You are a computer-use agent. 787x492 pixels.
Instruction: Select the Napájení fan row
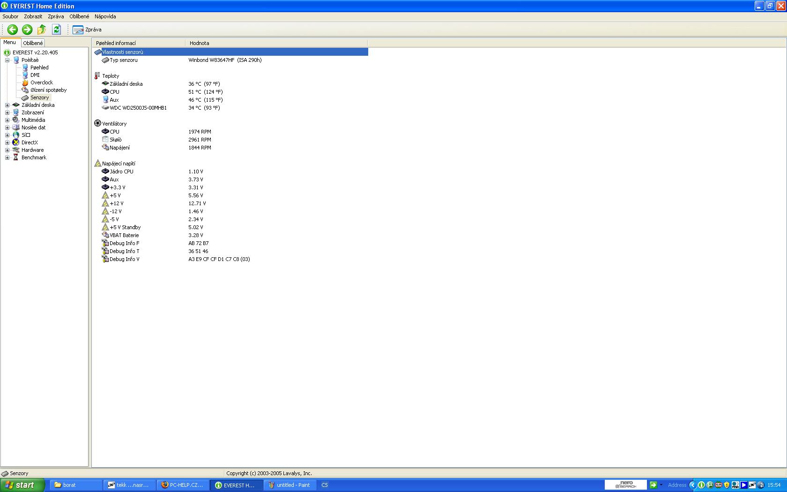click(x=230, y=148)
